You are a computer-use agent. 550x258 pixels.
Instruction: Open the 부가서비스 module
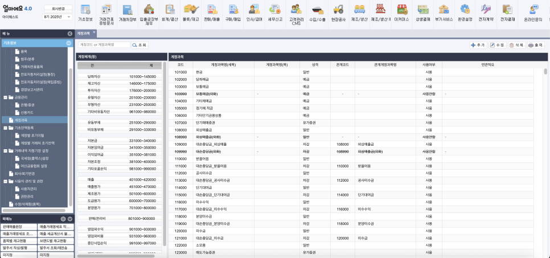[x=444, y=13]
